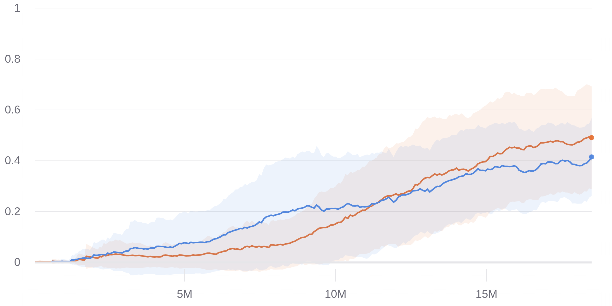
Task: Click the 15M x-axis label
Action: [x=486, y=294]
